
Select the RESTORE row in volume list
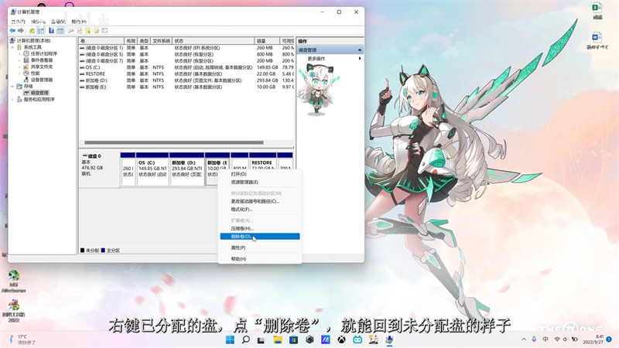pos(186,73)
